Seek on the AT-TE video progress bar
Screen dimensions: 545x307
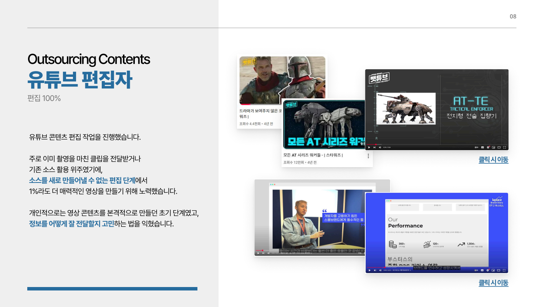tap(437, 144)
